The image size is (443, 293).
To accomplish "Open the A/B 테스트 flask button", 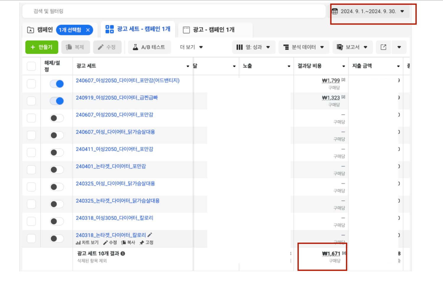I will 149,47.
